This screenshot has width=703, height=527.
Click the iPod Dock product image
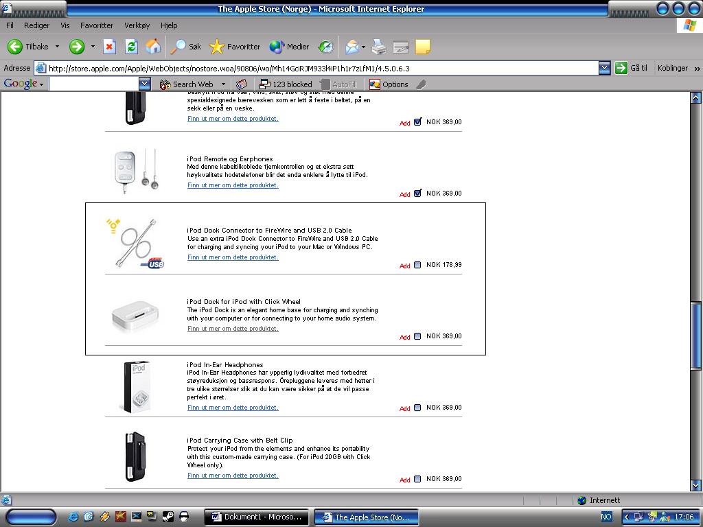coord(135,316)
